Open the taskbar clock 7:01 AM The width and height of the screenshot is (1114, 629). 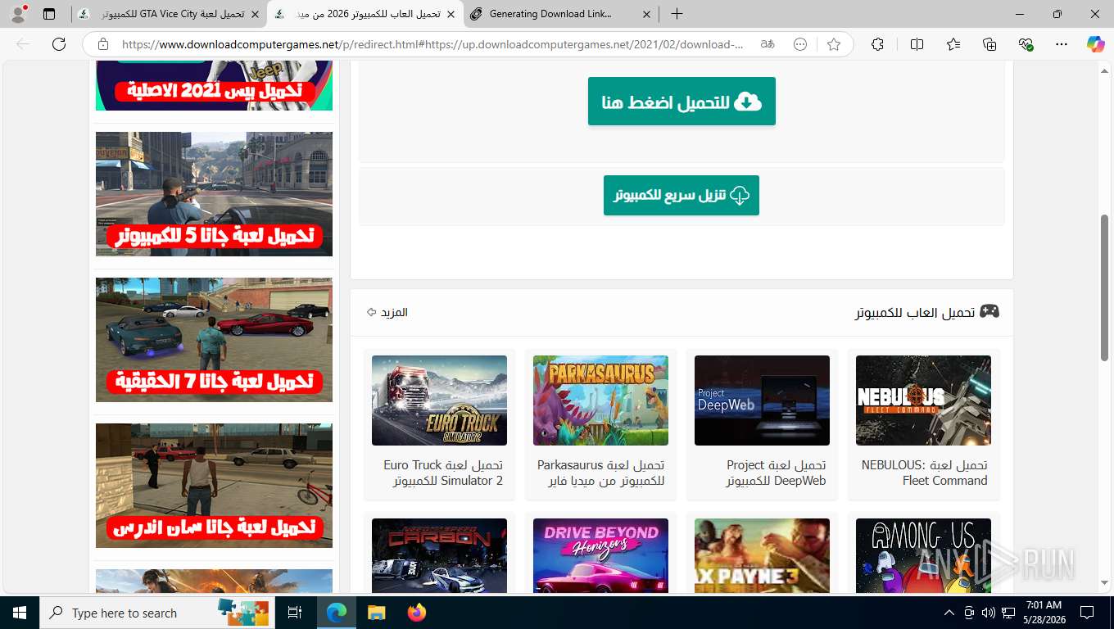[1044, 613]
